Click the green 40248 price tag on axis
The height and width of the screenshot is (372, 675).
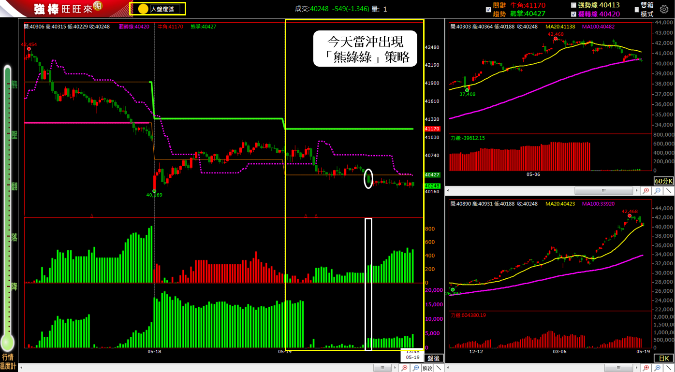(431, 186)
